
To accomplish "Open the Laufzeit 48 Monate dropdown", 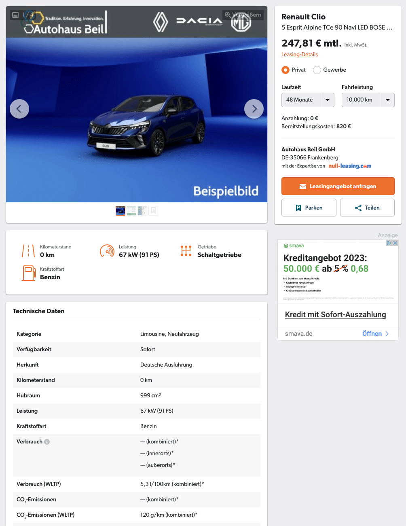I will 308,100.
